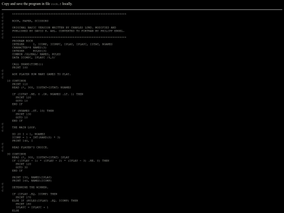284x213 pixels.
Task: Click the 'PRINT 180' line
Action: [23, 204]
